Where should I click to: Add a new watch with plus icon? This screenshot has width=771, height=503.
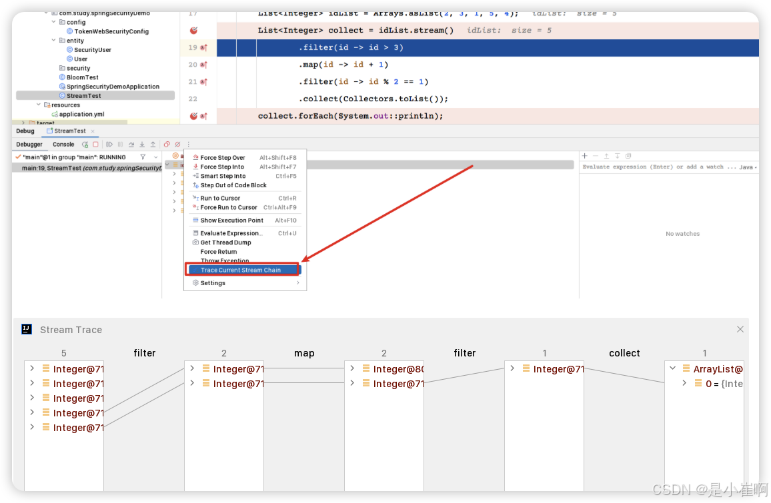[x=585, y=156]
